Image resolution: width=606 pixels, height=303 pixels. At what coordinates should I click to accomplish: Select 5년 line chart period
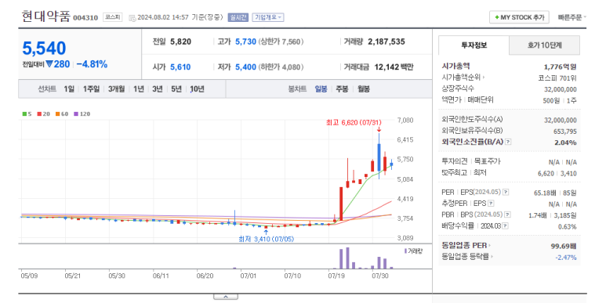[176, 89]
